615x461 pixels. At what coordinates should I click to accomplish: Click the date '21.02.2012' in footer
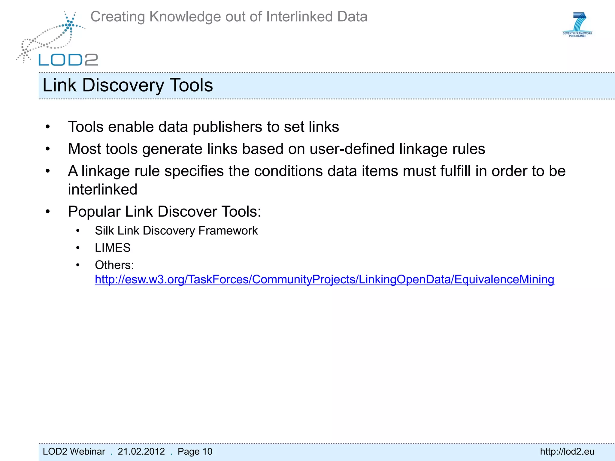click(141, 451)
